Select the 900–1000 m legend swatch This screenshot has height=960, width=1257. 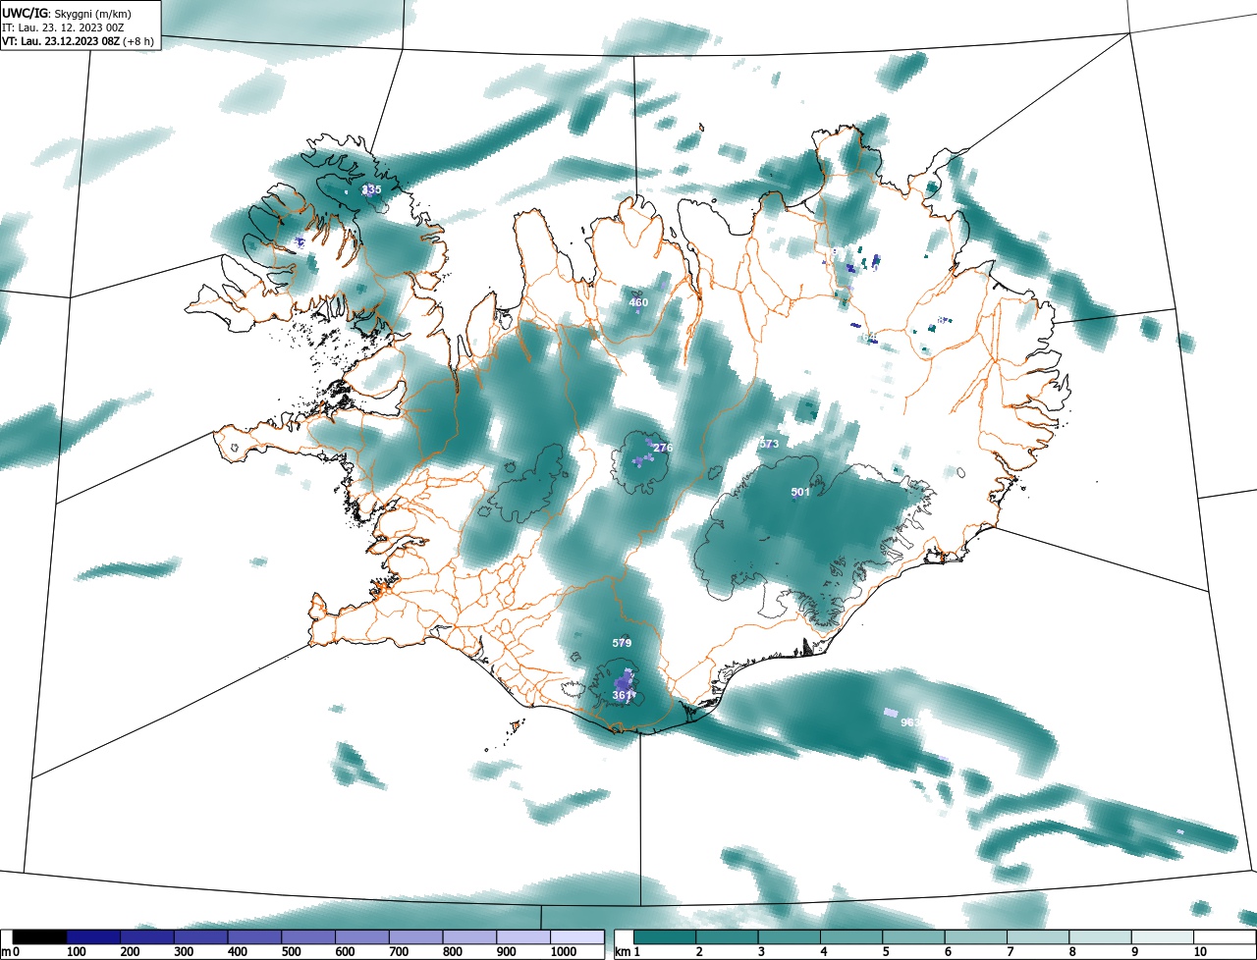[x=523, y=937]
